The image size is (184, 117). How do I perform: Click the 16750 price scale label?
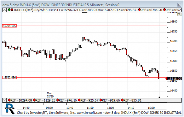(174, 31)
